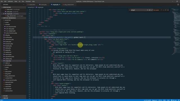Close the single.php editor tab
This screenshot has height=101, width=180.
point(60,5)
